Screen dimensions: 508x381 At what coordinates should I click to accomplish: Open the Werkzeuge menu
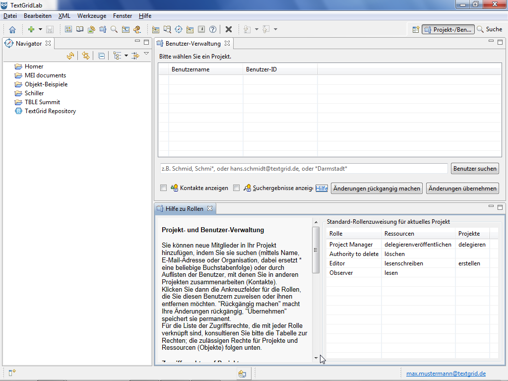92,16
